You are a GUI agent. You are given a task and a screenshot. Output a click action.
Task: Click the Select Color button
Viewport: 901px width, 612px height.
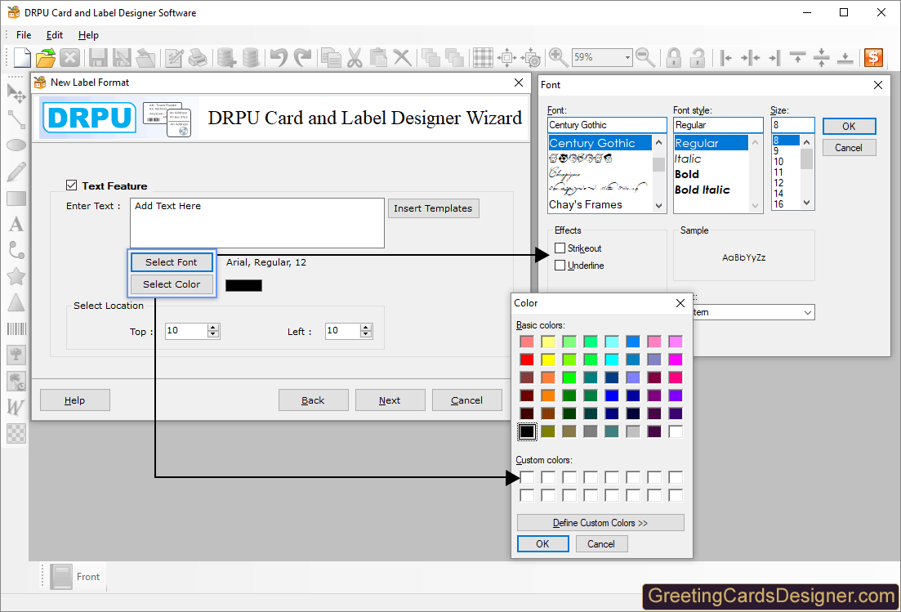pyautogui.click(x=172, y=284)
